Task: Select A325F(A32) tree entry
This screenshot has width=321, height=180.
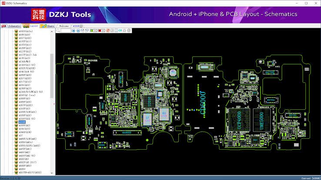Action: point(25,115)
